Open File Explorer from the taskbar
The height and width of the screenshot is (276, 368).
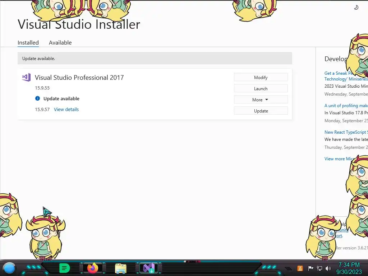tap(121, 268)
